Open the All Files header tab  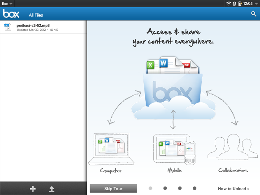pyautogui.click(x=36, y=15)
